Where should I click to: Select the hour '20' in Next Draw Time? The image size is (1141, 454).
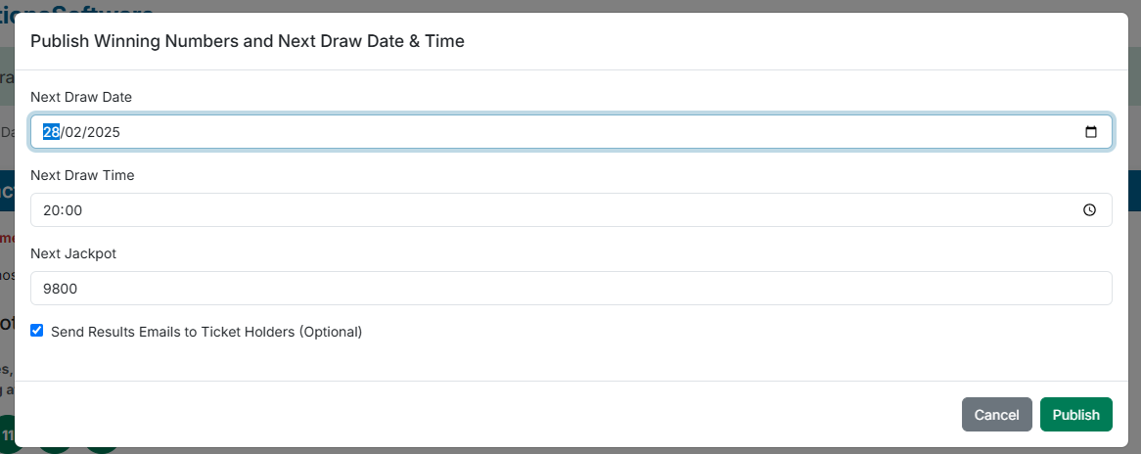pyautogui.click(x=51, y=210)
